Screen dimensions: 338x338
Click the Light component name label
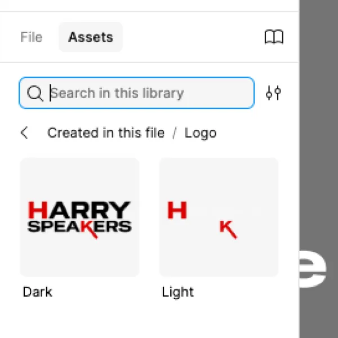(x=178, y=292)
